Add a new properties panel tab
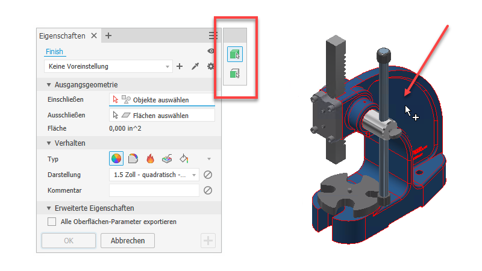 click(108, 36)
